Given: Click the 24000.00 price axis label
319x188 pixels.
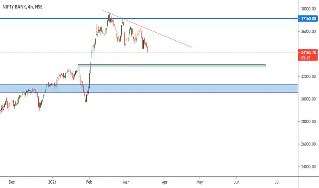Looking at the screenshot, I should coord(308,167).
